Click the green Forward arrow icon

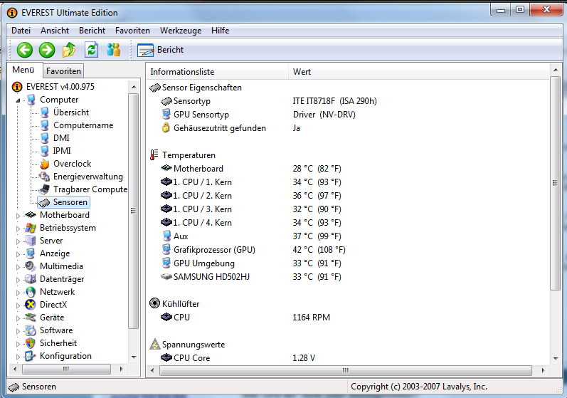click(47, 50)
